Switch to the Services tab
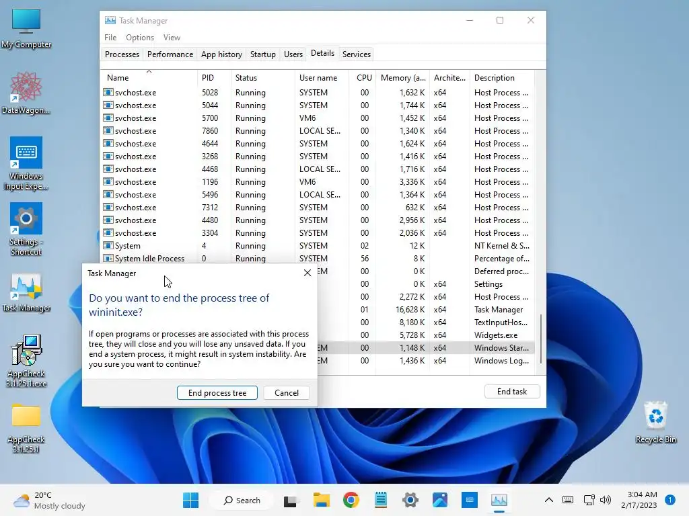 tap(357, 54)
